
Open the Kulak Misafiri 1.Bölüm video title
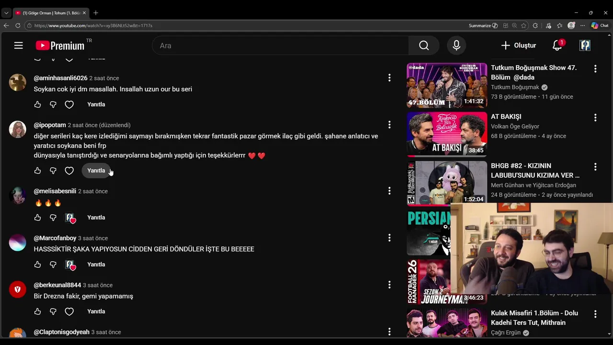click(534, 318)
